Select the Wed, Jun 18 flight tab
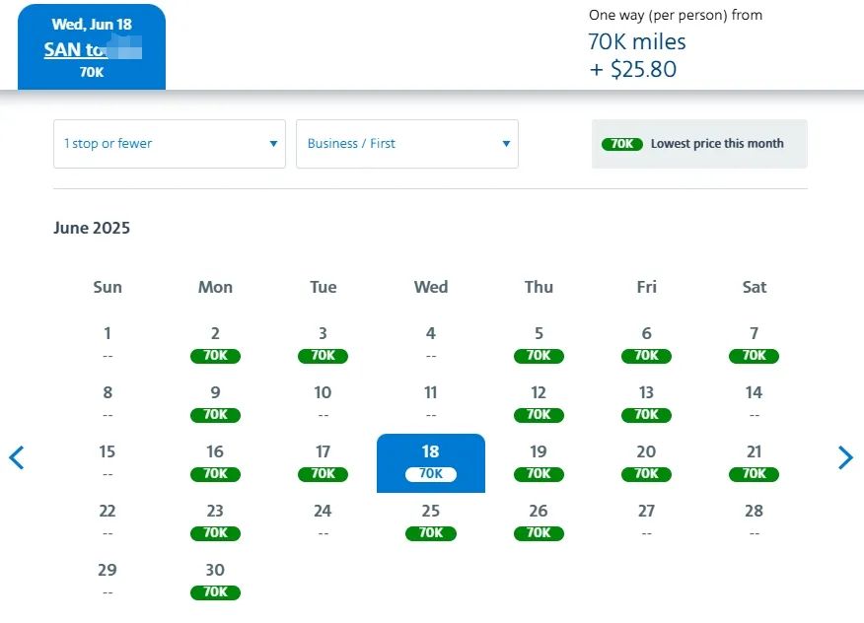 tap(92, 46)
